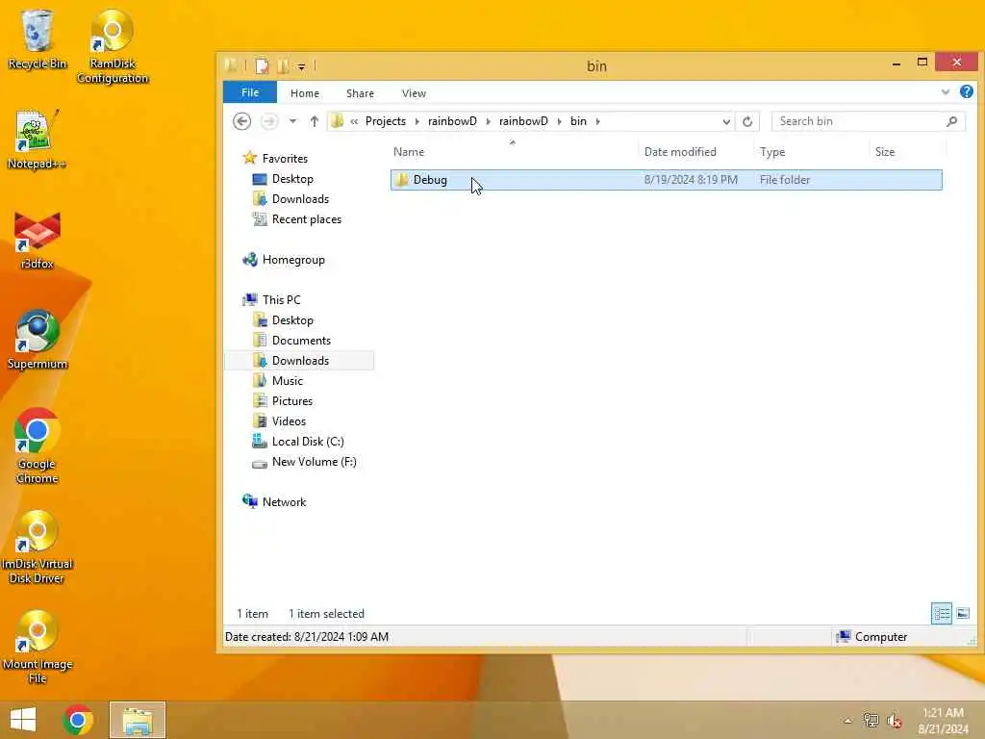Viewport: 985px width, 739px height.
Task: Open Local Disk (C:)
Action: 308,441
